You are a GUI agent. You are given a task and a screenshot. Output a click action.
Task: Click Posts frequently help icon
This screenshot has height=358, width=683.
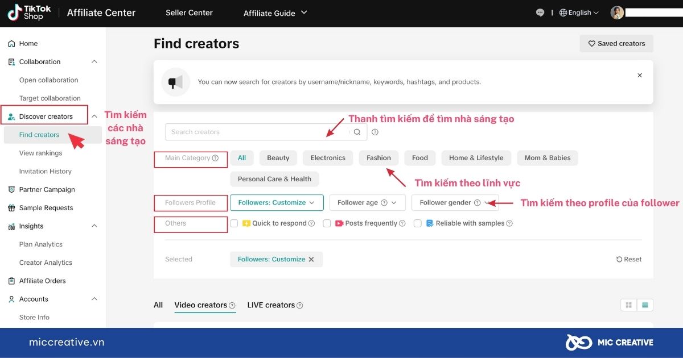tap(402, 223)
